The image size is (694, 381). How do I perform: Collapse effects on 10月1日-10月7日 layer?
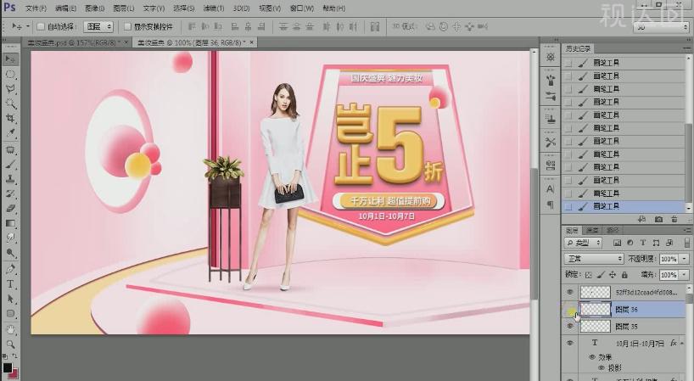pyautogui.click(x=682, y=344)
